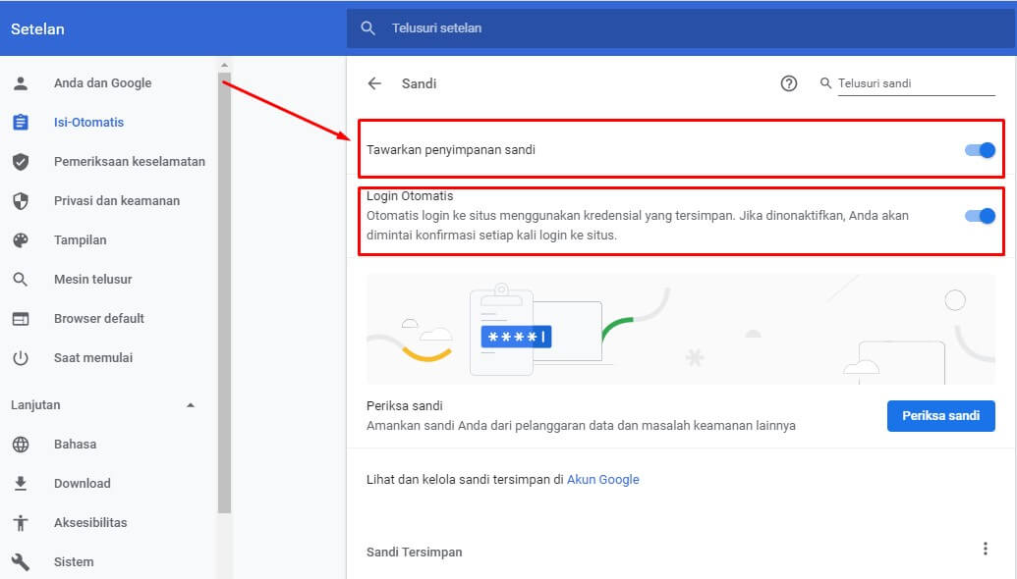Screen dimensions: 1017x579
Task: Go back using the arrow beside Sandi
Action: tap(375, 83)
